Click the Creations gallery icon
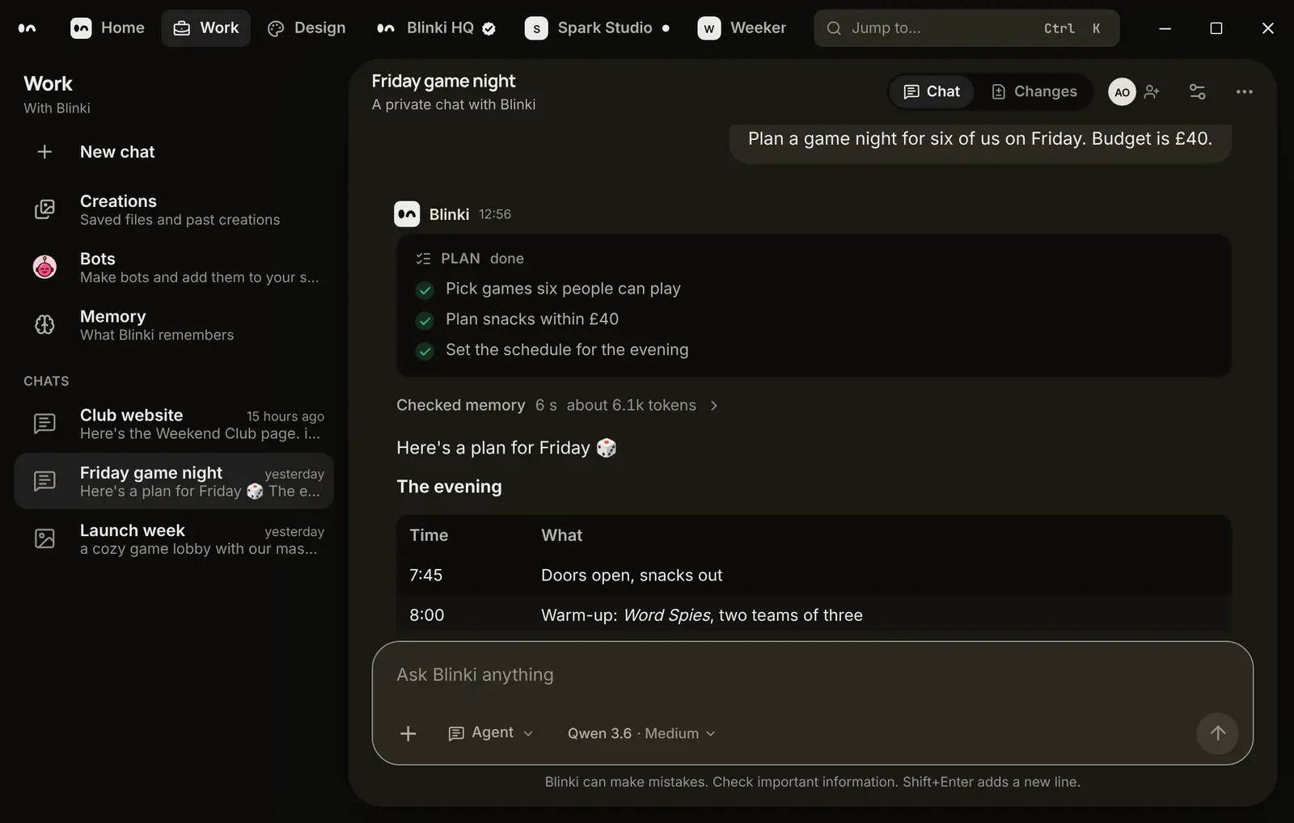 point(44,209)
